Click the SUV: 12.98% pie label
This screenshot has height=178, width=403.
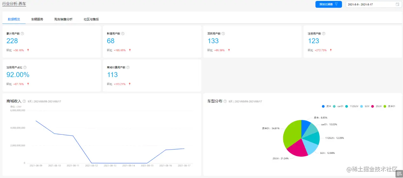coord(327,153)
